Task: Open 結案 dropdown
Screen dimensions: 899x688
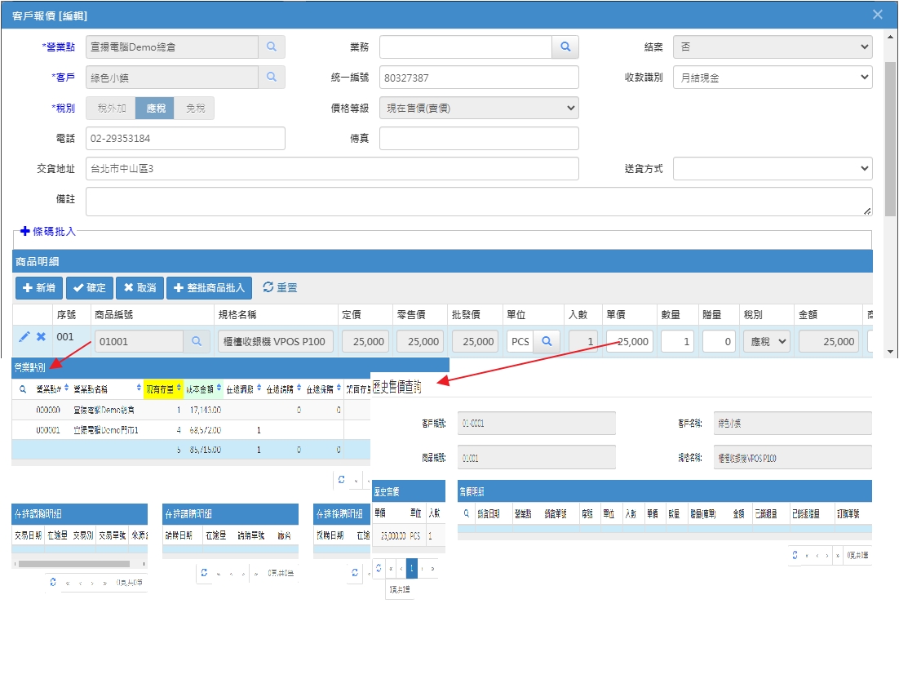Action: coord(772,47)
